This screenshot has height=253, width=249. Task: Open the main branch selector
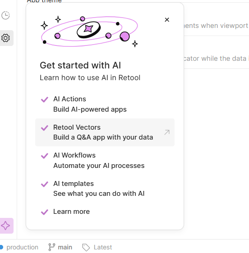pos(60,247)
